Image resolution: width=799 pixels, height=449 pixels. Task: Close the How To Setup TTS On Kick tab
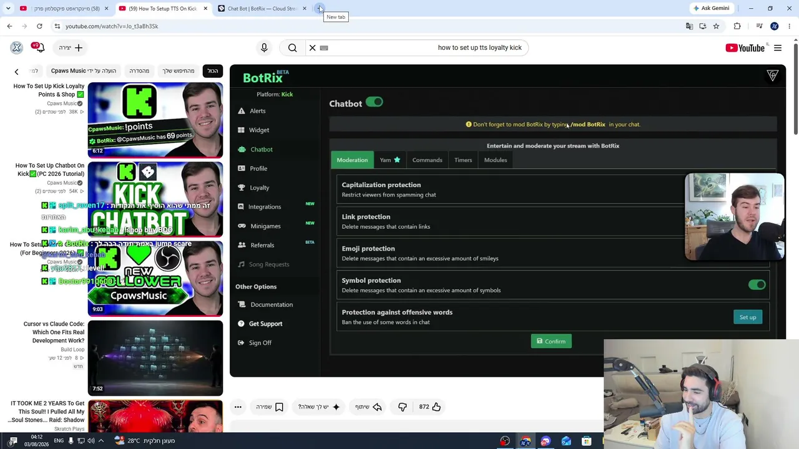205,9
